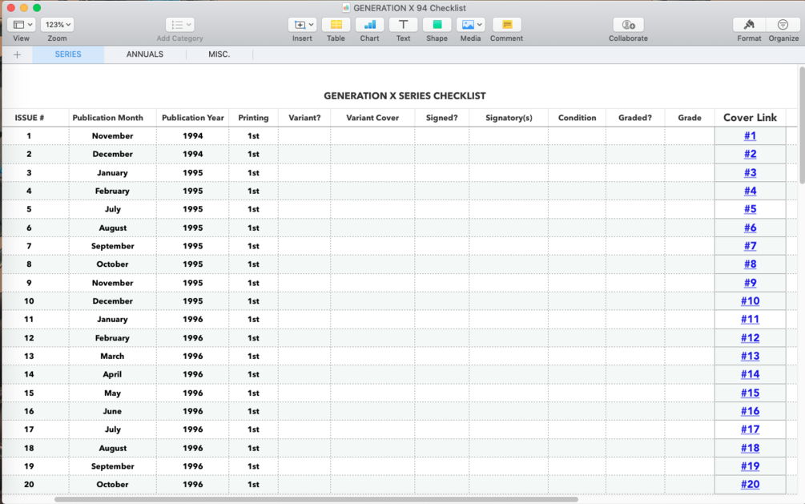The height and width of the screenshot is (504, 805).
Task: Add a Comment using toolbar icon
Action: coord(507,25)
